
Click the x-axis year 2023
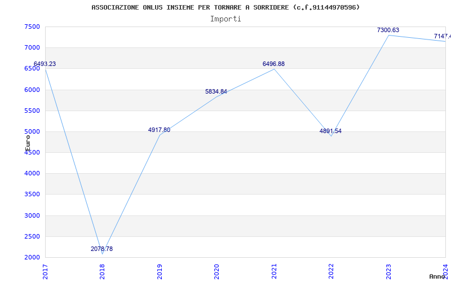tap(388, 271)
